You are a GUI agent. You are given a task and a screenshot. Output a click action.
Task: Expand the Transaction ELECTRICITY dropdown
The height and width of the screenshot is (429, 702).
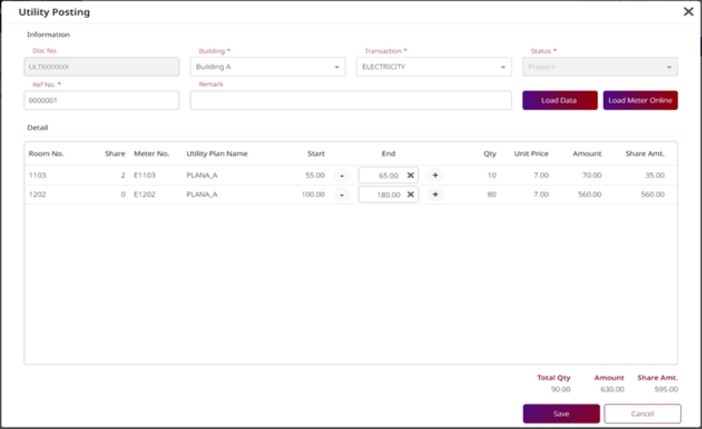click(x=433, y=67)
